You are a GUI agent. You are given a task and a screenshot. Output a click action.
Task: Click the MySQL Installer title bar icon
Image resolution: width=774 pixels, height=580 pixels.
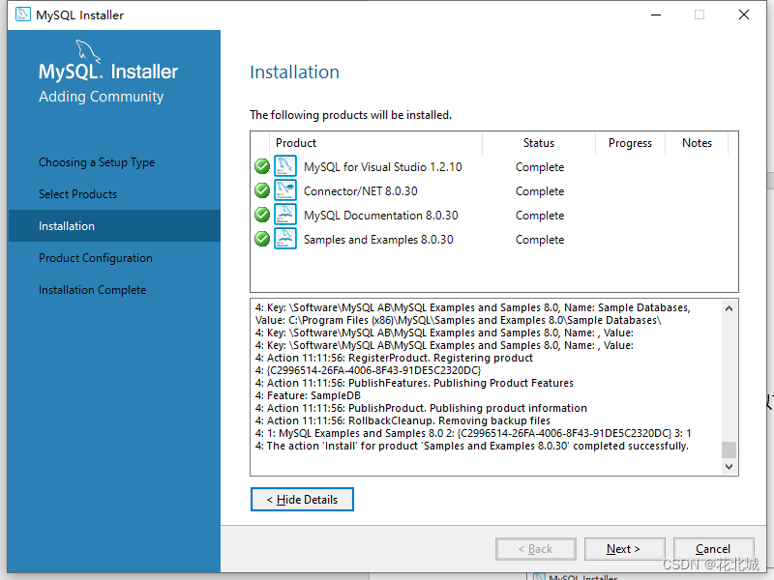point(22,14)
